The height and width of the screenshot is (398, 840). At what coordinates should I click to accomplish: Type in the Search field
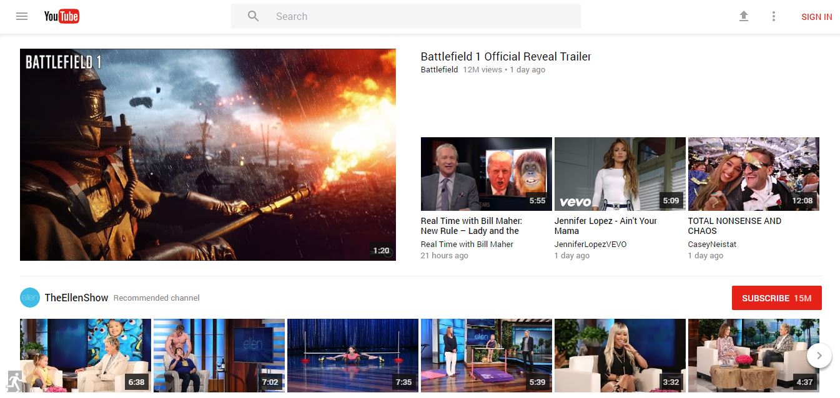point(425,17)
